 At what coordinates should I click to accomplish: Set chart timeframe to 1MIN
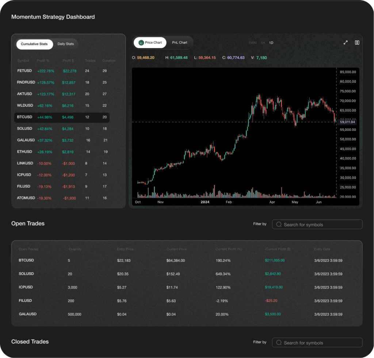[x=252, y=43]
